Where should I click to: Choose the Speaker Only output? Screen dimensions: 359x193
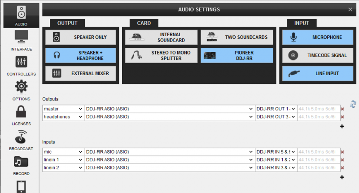coord(80,37)
